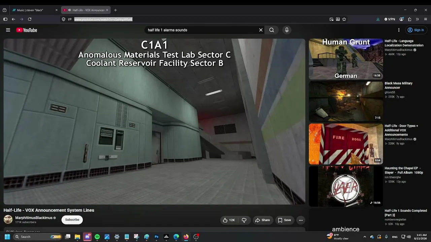Save the video to a playlist
The image size is (431, 242).
pos(284,220)
